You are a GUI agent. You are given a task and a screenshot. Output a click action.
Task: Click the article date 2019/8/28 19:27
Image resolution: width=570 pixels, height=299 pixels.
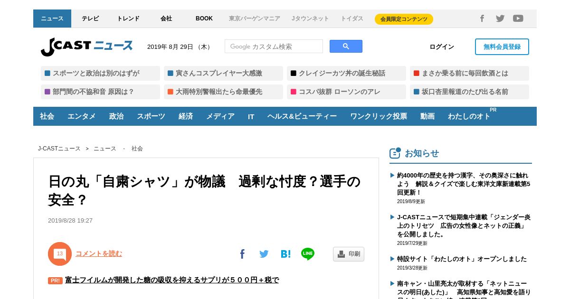click(x=70, y=221)
